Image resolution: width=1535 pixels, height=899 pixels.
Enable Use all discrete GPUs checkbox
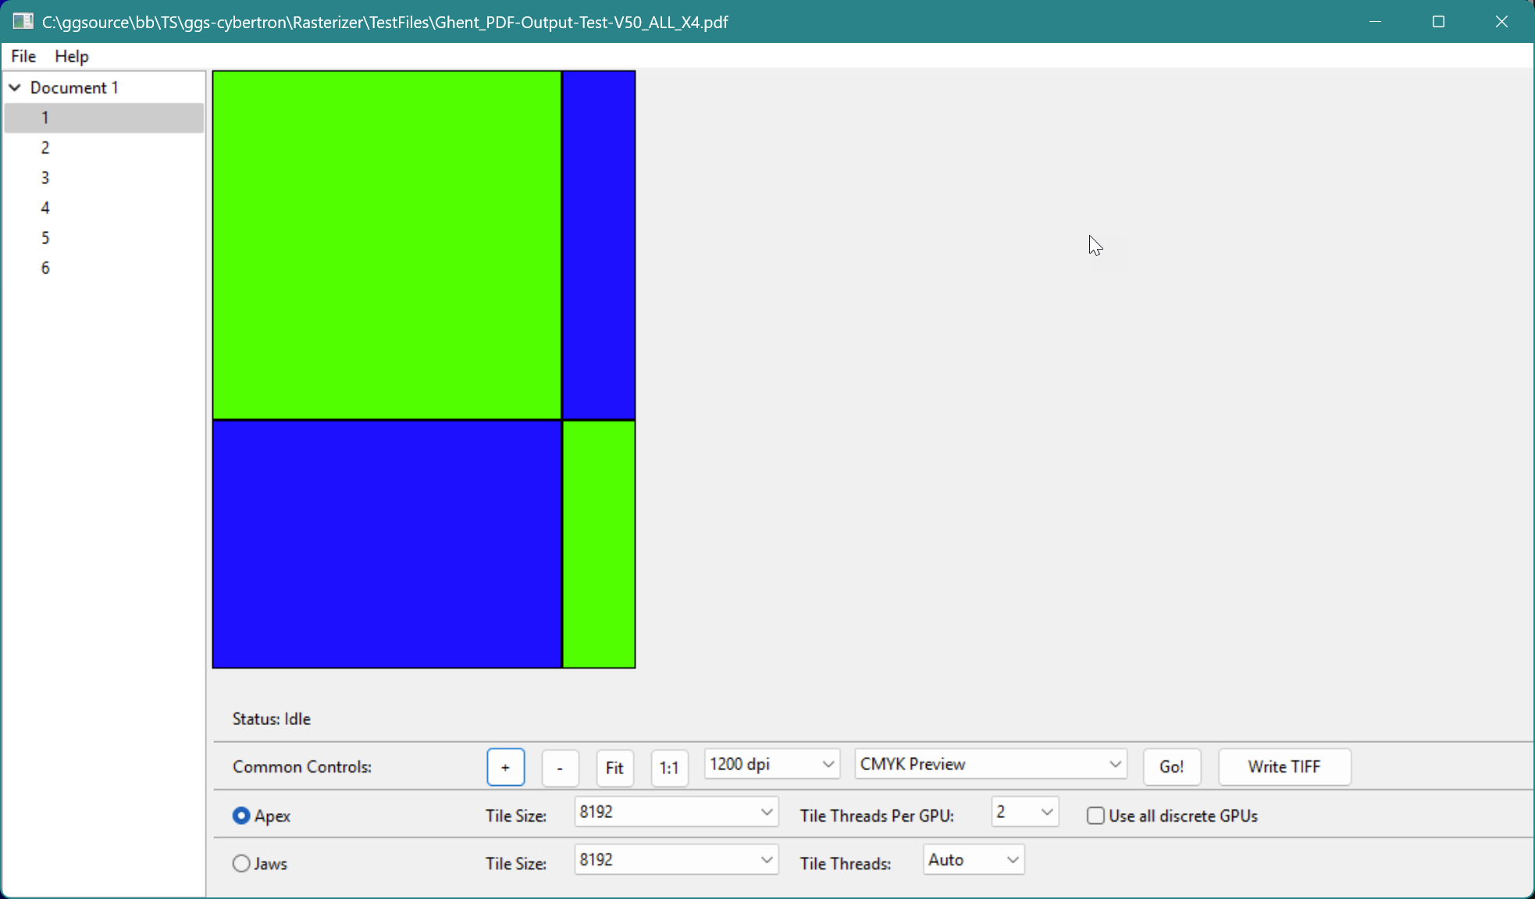(1095, 815)
